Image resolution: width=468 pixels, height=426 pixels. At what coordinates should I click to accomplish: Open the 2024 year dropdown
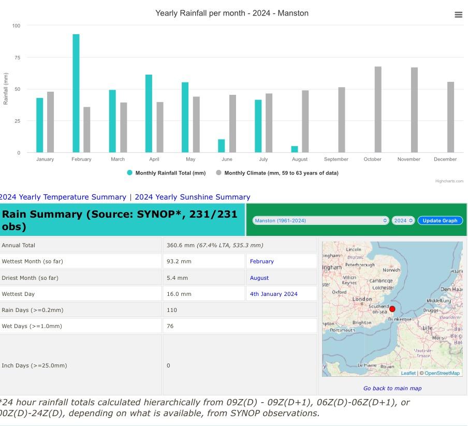pyautogui.click(x=403, y=220)
